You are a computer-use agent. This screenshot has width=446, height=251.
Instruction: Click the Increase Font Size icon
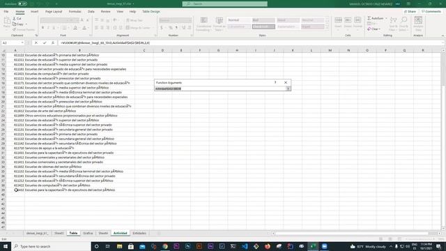tap(82, 20)
